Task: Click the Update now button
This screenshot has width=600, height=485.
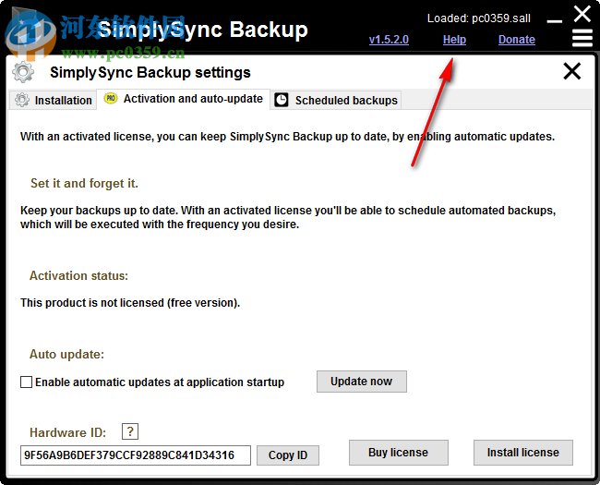Action: tap(362, 382)
